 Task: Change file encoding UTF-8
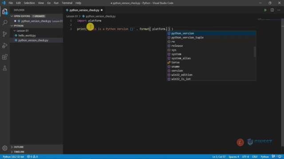245,157
